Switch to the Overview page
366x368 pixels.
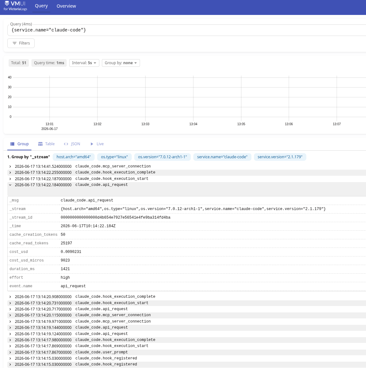[66, 6]
